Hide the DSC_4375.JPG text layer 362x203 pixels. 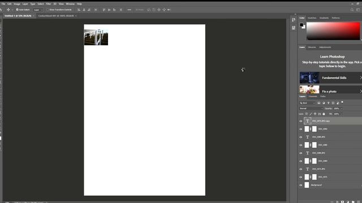point(301,169)
